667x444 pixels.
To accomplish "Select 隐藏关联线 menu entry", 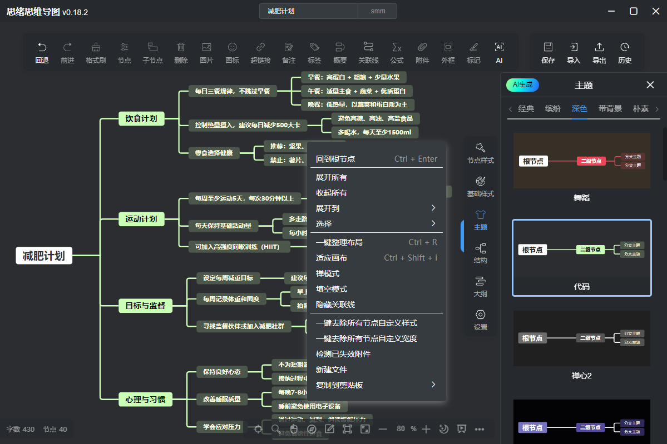I will tap(377, 305).
